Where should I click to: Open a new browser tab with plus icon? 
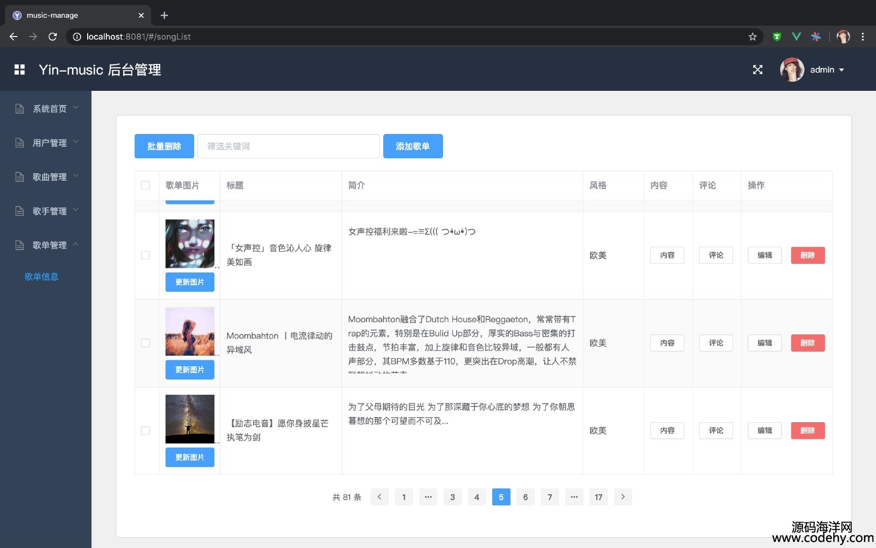pyautogui.click(x=164, y=15)
